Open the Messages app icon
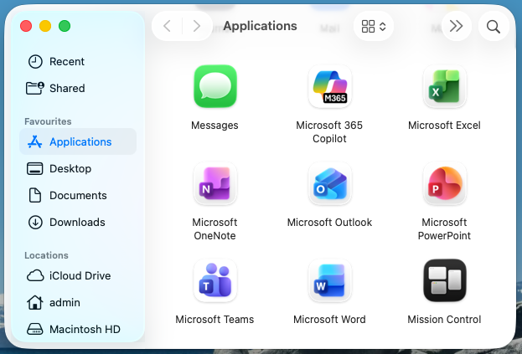Screen dimensions: 522x354 click(x=215, y=86)
